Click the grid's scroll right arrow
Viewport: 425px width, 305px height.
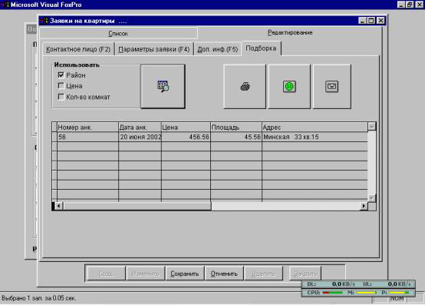click(x=364, y=206)
